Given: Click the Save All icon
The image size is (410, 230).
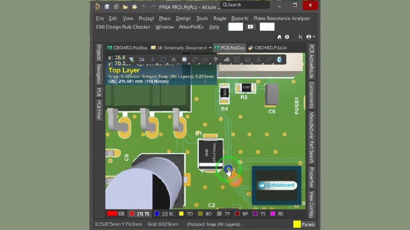Looking at the screenshot, I should (x=116, y=7).
